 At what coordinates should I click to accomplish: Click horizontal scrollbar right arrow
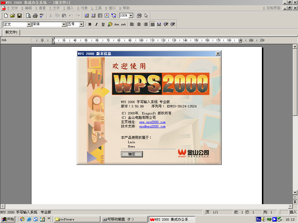290,206
